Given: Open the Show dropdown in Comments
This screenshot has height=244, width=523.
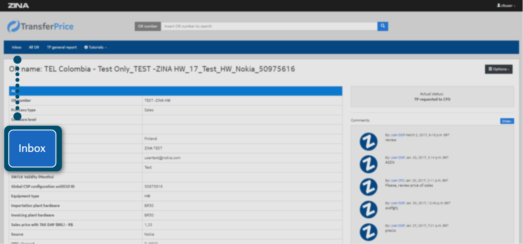Looking at the screenshot, I should pos(507,121).
